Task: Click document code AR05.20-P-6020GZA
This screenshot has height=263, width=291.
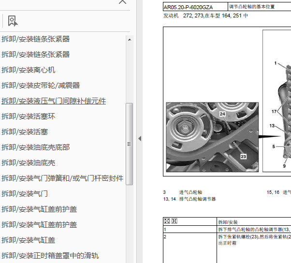Action: click(x=188, y=7)
